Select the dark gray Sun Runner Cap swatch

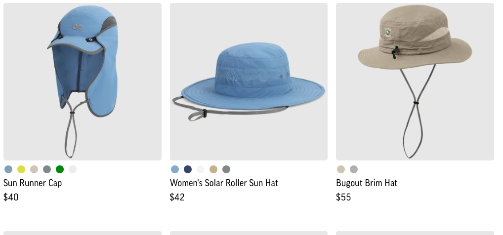(47, 169)
